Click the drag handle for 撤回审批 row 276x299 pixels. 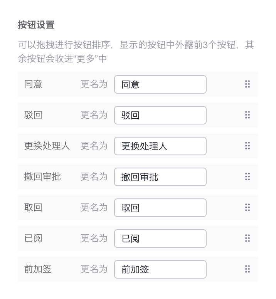click(x=247, y=176)
